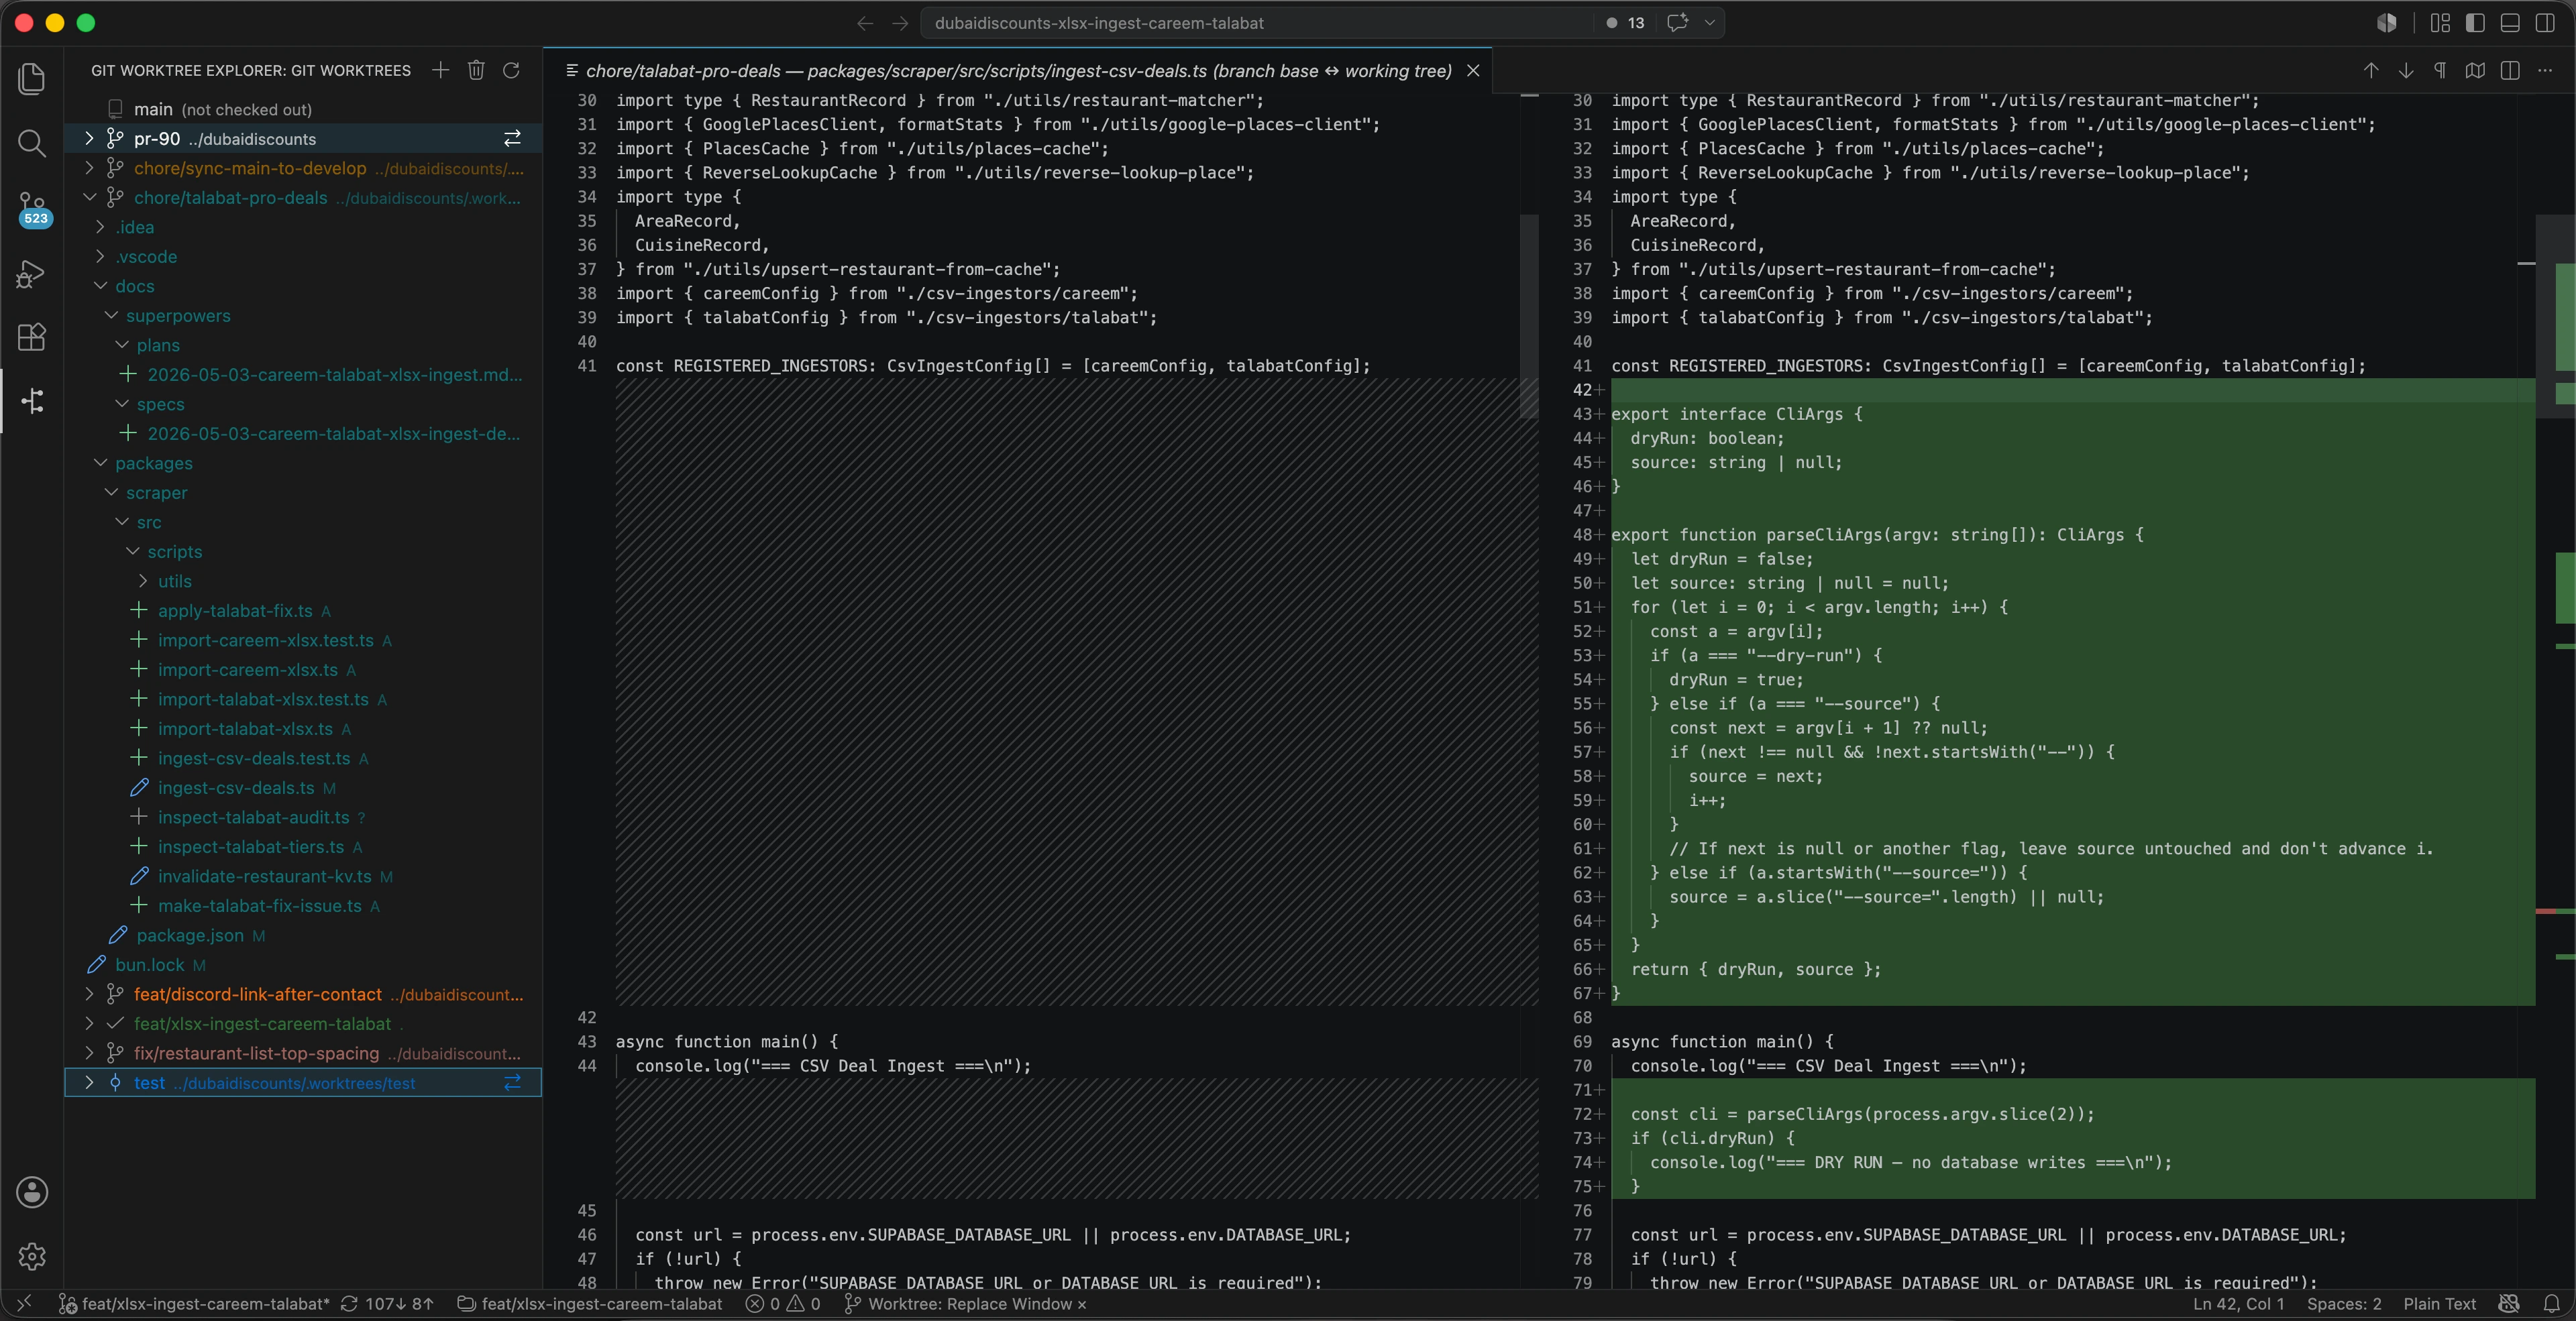Switch to pr-90 worktree using swap icon
Image resolution: width=2576 pixels, height=1321 pixels.
click(x=512, y=138)
